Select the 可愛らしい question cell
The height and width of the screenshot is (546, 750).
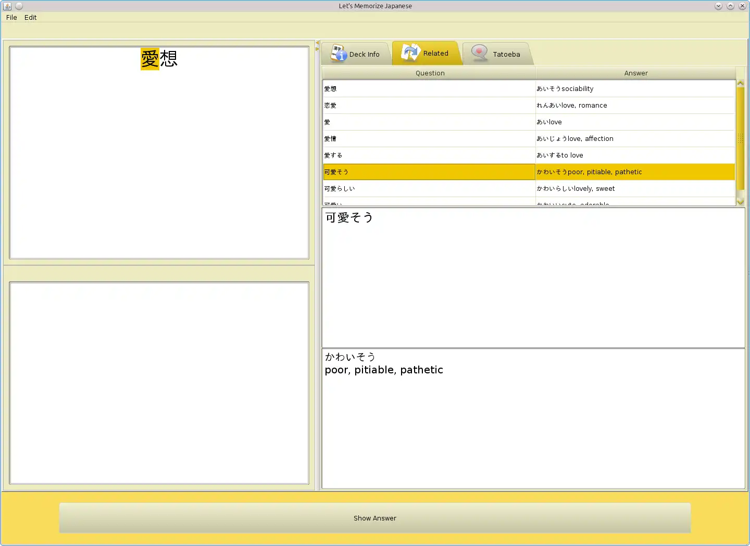tap(429, 189)
